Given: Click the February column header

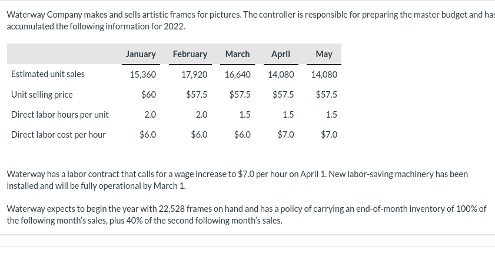Looking at the screenshot, I should click(x=190, y=54).
